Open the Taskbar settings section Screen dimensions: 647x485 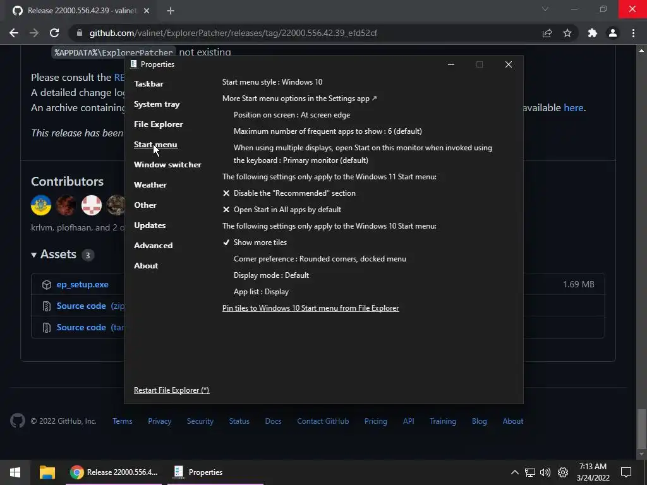click(148, 84)
